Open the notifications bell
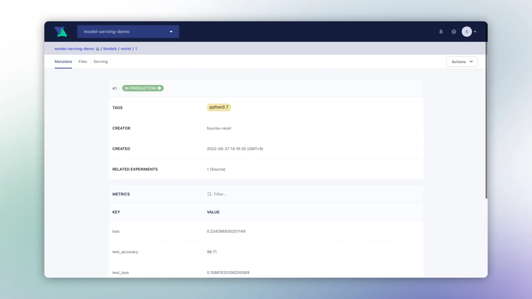The width and height of the screenshot is (532, 299). [441, 32]
